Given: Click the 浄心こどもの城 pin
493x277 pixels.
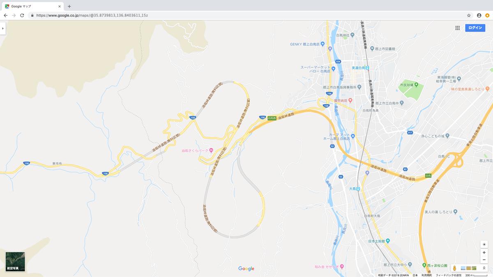Looking at the screenshot, I should (x=448, y=136).
